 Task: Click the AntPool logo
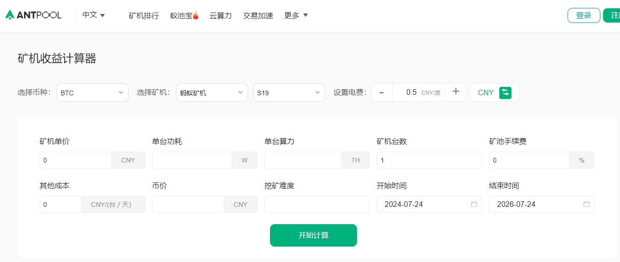33,15
